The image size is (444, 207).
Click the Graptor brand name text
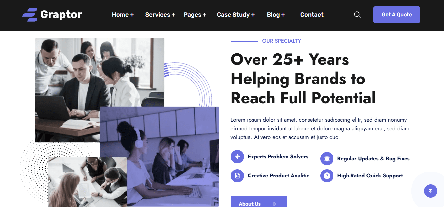(61, 15)
